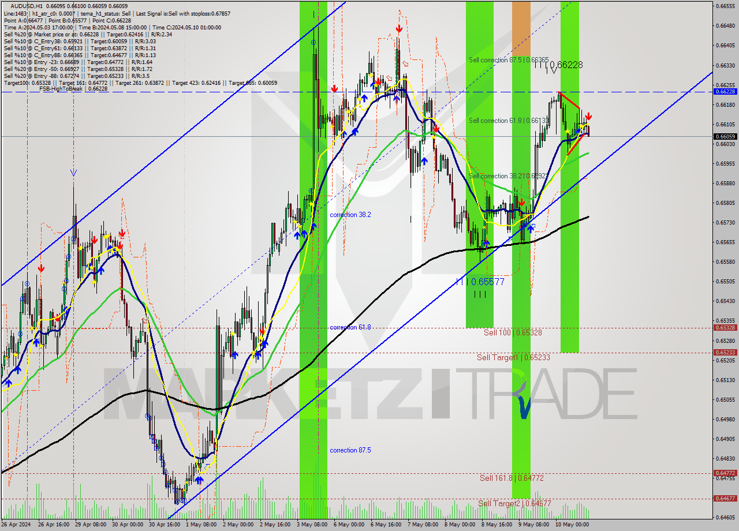
Task: Click the '9 May 08:00' time label
Action: [535, 525]
